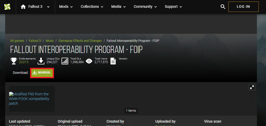Click the home icon next to Fallout 3
The width and height of the screenshot is (266, 126).
(23, 6)
